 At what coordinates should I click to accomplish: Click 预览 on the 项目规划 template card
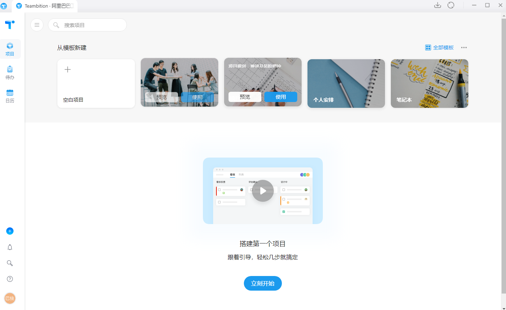[x=245, y=97]
